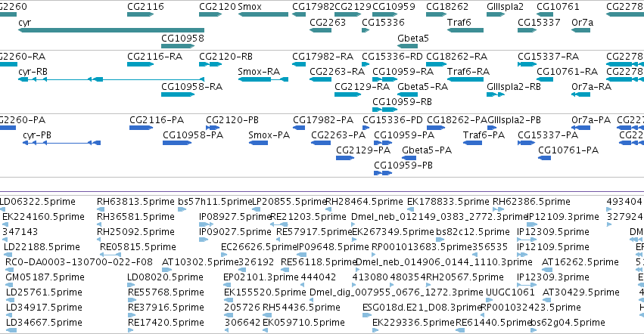
Task: Select the LD06322.5prime EST label
Action: pyautogui.click(x=37, y=202)
